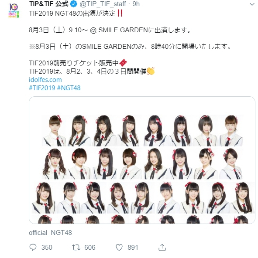Screen dimensions: 258x258
Task: Expand the tweet options chevron
Action: pyautogui.click(x=252, y=4)
